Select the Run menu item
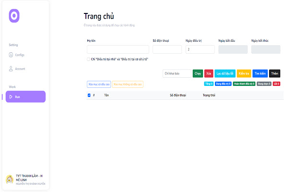This screenshot has width=307, height=192. click(x=25, y=96)
